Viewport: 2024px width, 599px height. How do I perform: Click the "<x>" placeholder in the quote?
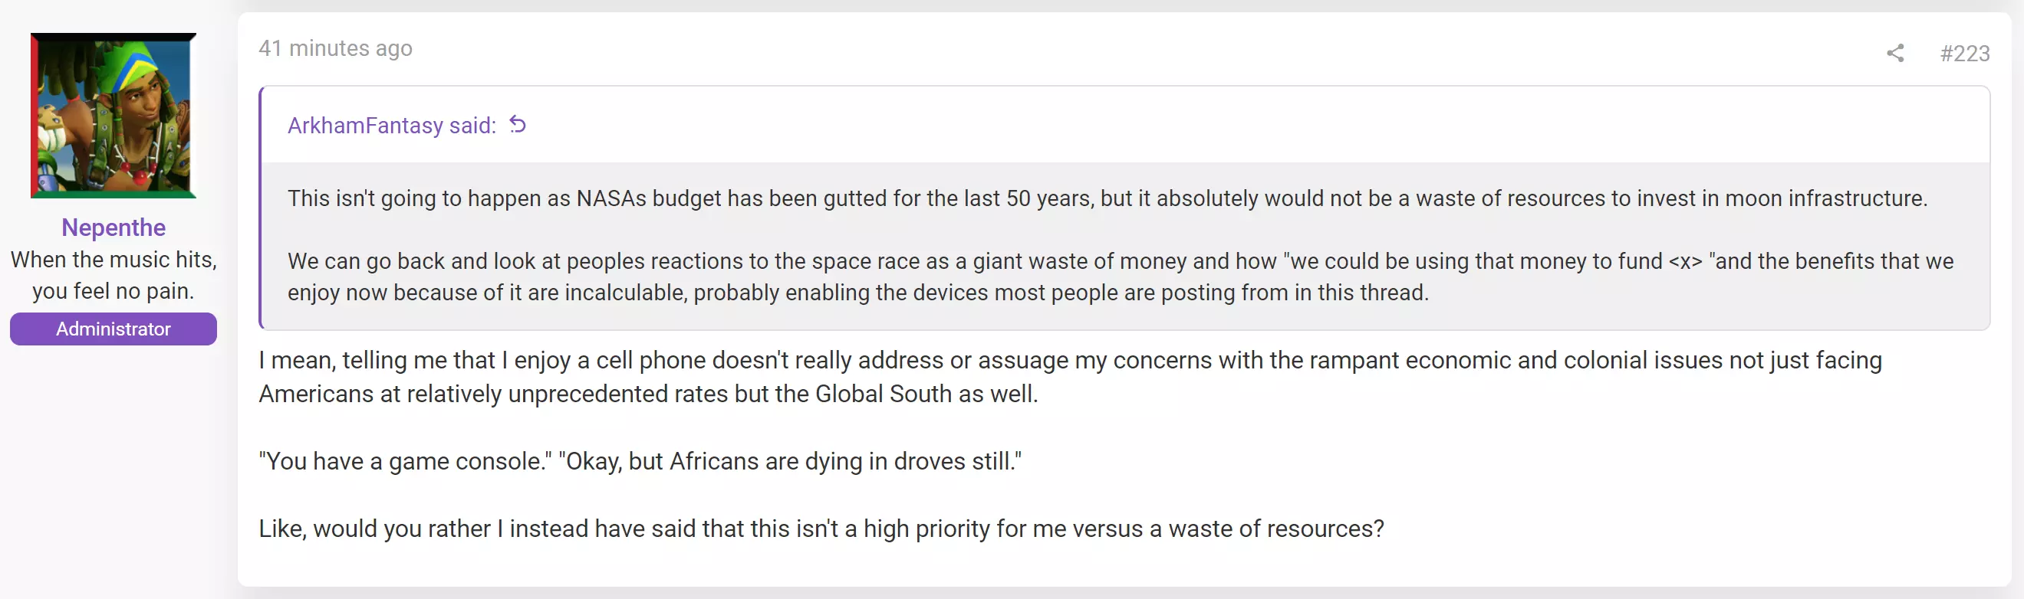(x=1685, y=262)
